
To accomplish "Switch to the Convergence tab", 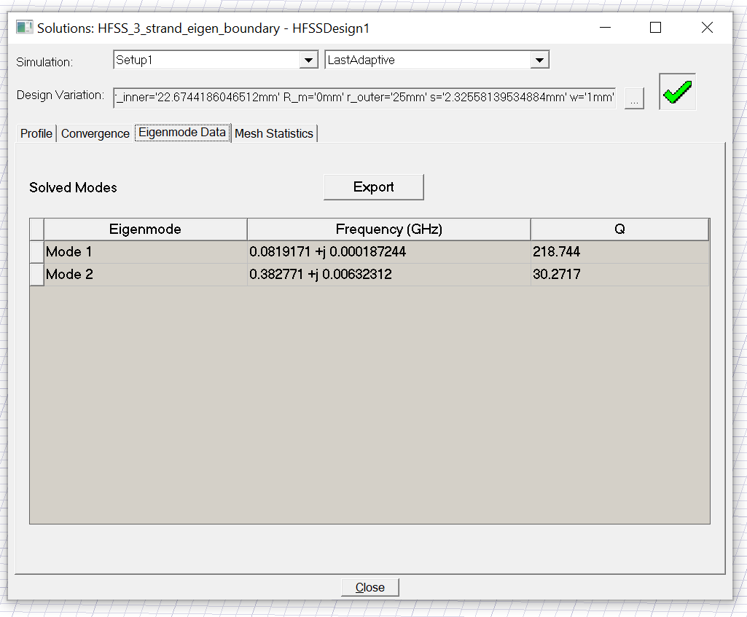I will [x=95, y=133].
